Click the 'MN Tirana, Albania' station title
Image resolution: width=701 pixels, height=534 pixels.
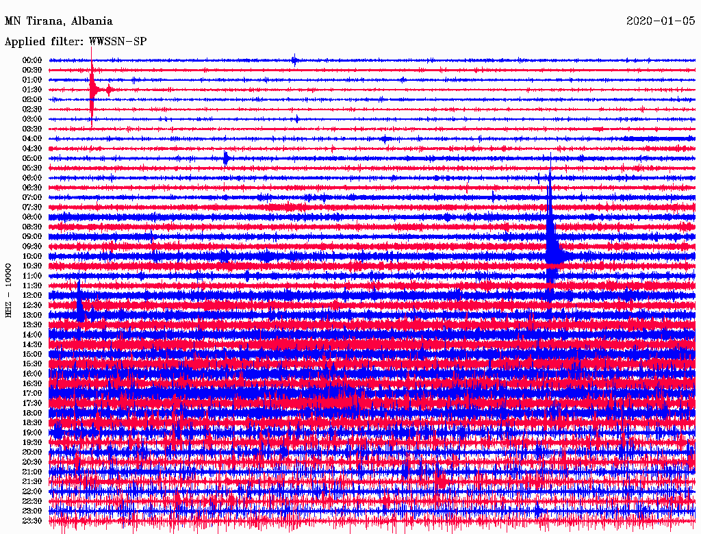point(59,21)
